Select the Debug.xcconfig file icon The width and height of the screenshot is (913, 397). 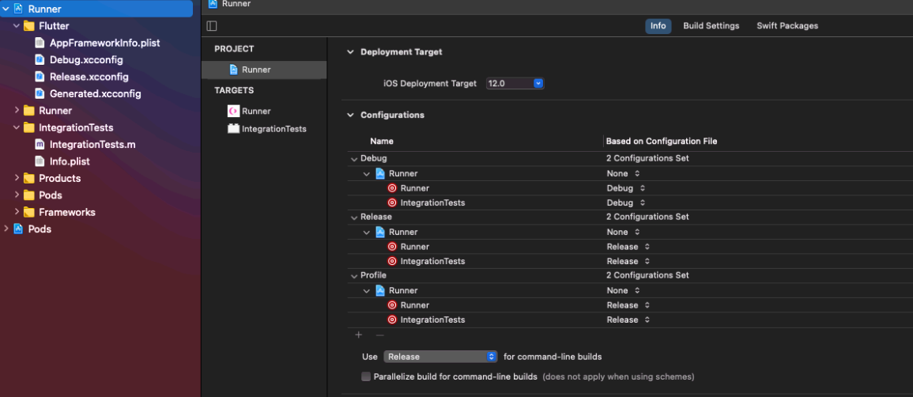click(x=40, y=60)
